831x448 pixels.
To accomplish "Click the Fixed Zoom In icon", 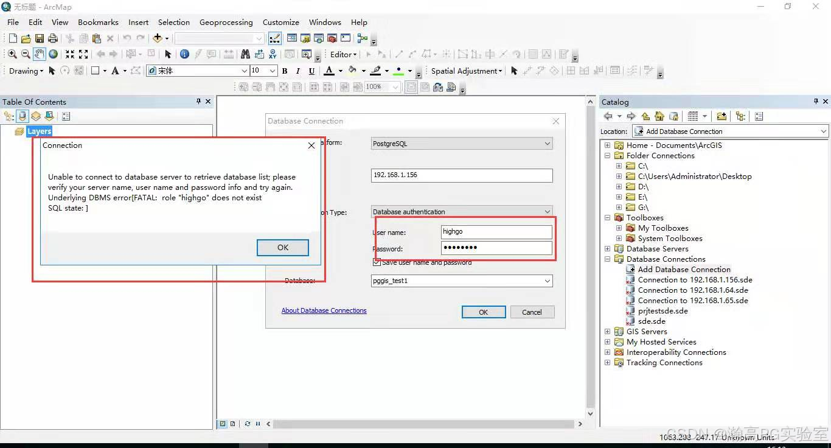I will pos(70,54).
